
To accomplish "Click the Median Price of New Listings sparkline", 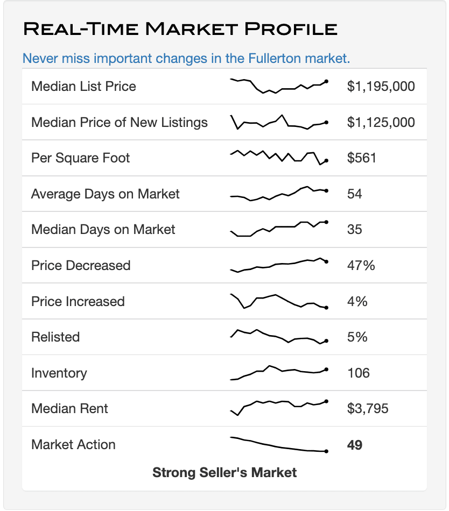I will point(279,122).
